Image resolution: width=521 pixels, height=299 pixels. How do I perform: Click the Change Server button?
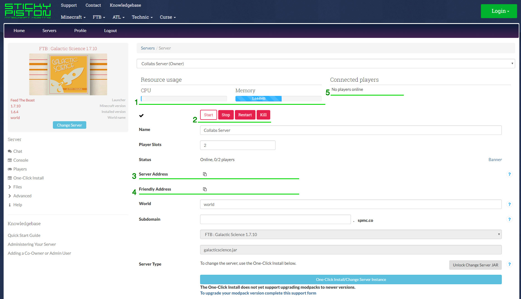coord(70,125)
